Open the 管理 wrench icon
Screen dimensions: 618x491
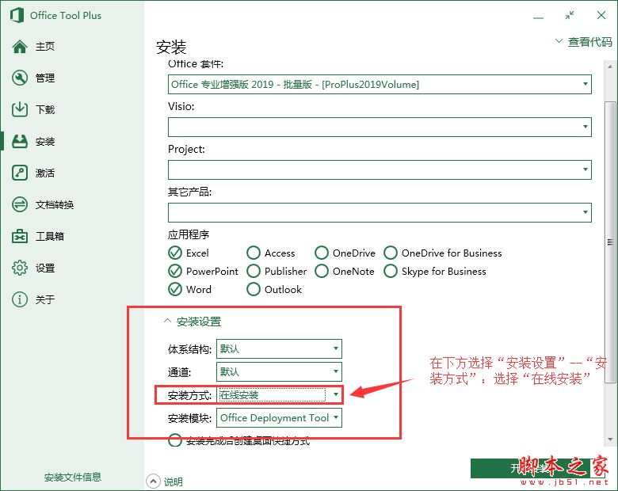20,78
